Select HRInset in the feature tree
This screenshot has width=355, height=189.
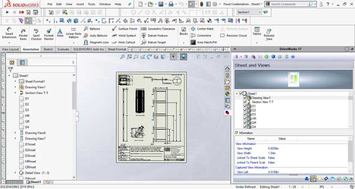click(x=30, y=161)
